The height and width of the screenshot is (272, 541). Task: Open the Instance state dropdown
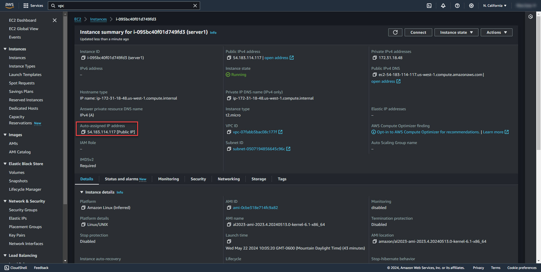(x=456, y=32)
